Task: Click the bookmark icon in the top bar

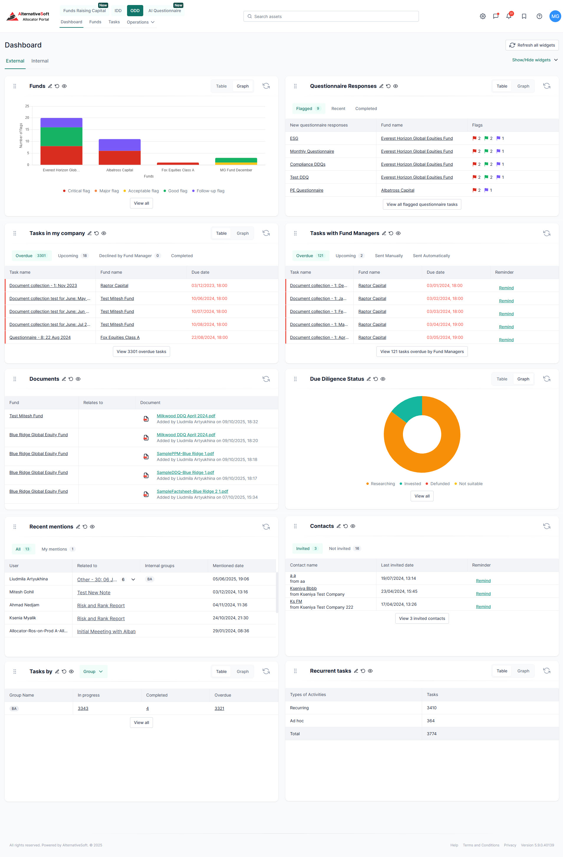Action: pyautogui.click(x=524, y=16)
